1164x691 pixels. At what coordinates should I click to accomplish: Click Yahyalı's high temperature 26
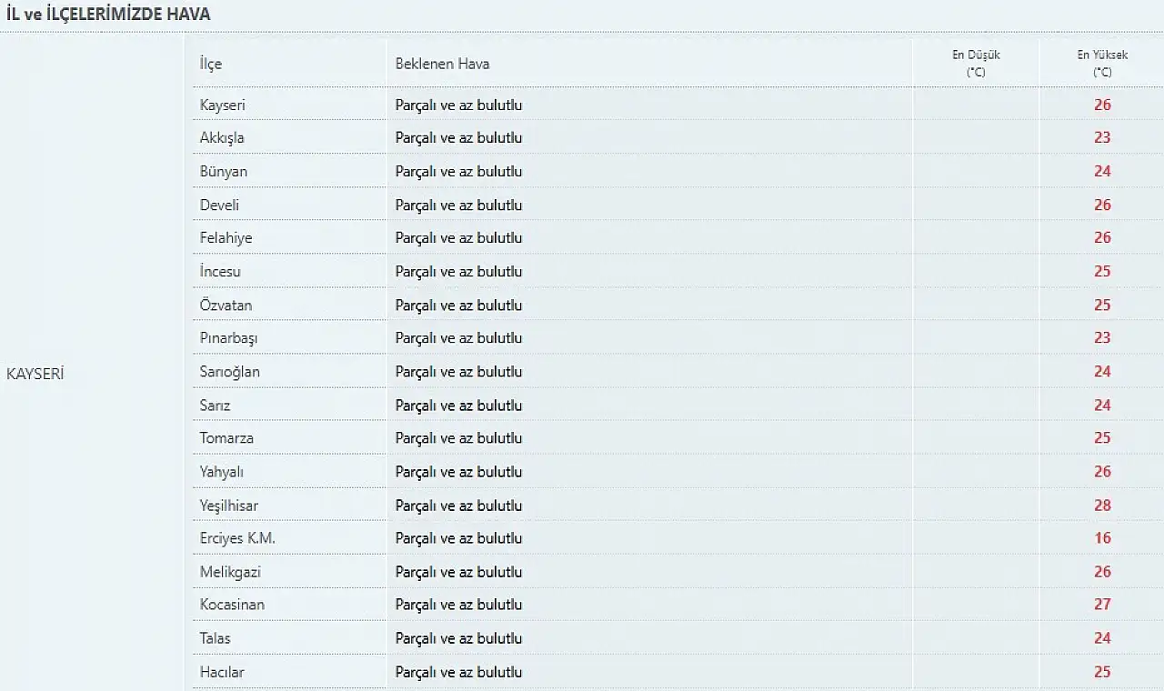tap(1102, 472)
